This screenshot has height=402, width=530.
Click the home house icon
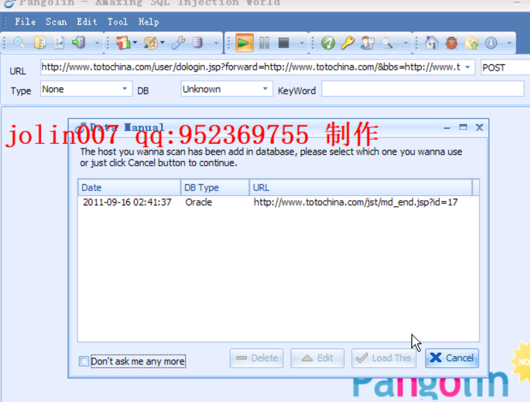(432, 43)
